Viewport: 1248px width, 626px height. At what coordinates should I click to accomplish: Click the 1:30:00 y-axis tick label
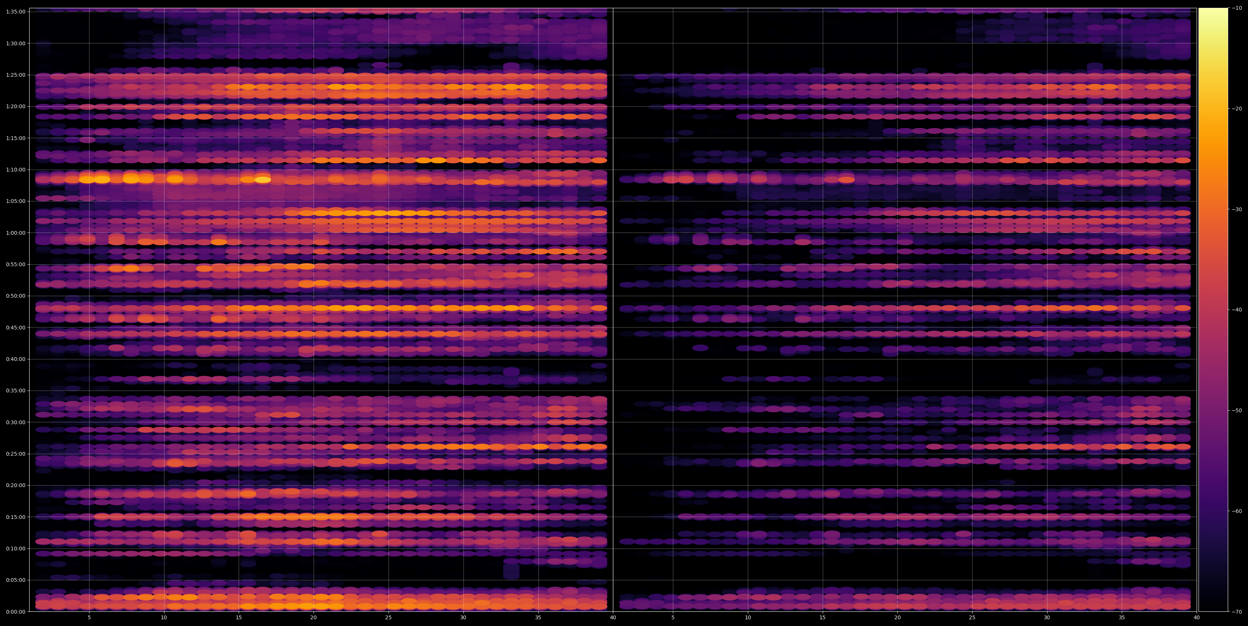15,43
